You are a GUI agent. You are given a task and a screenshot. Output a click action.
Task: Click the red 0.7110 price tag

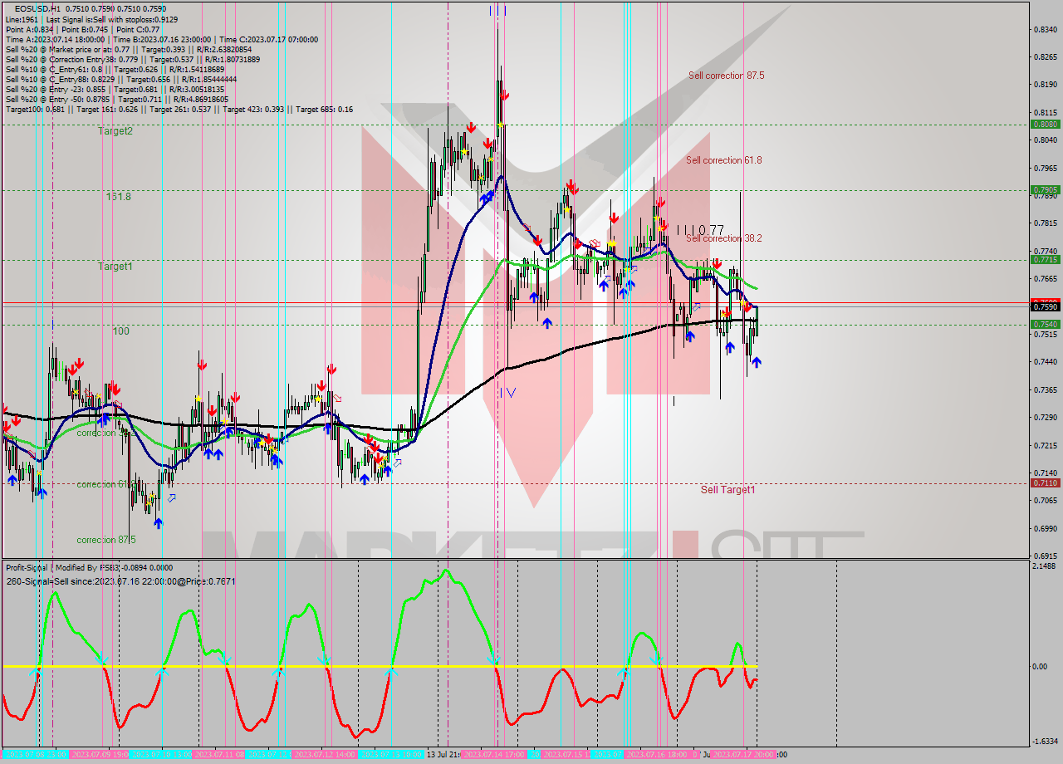pyautogui.click(x=1045, y=482)
